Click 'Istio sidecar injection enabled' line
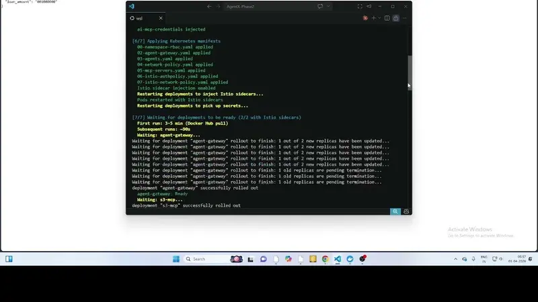The height and width of the screenshot is (302, 538). click(x=176, y=88)
